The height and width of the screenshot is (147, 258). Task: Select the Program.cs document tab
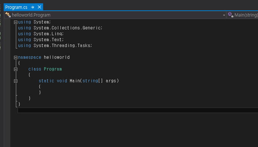(16, 7)
